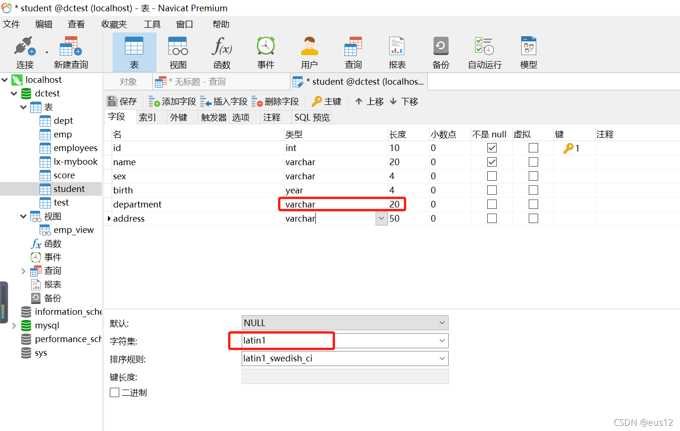Switch to the 索引 indexes tab
Viewport: 680px width, 431px height.
pyautogui.click(x=147, y=117)
